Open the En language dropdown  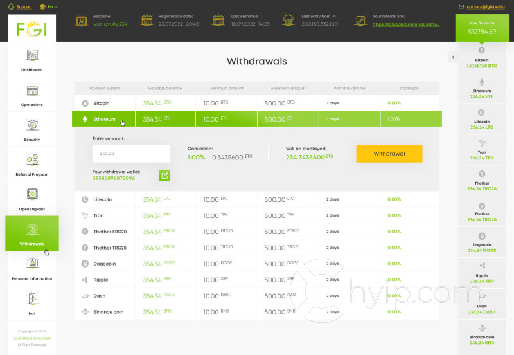tap(49, 6)
